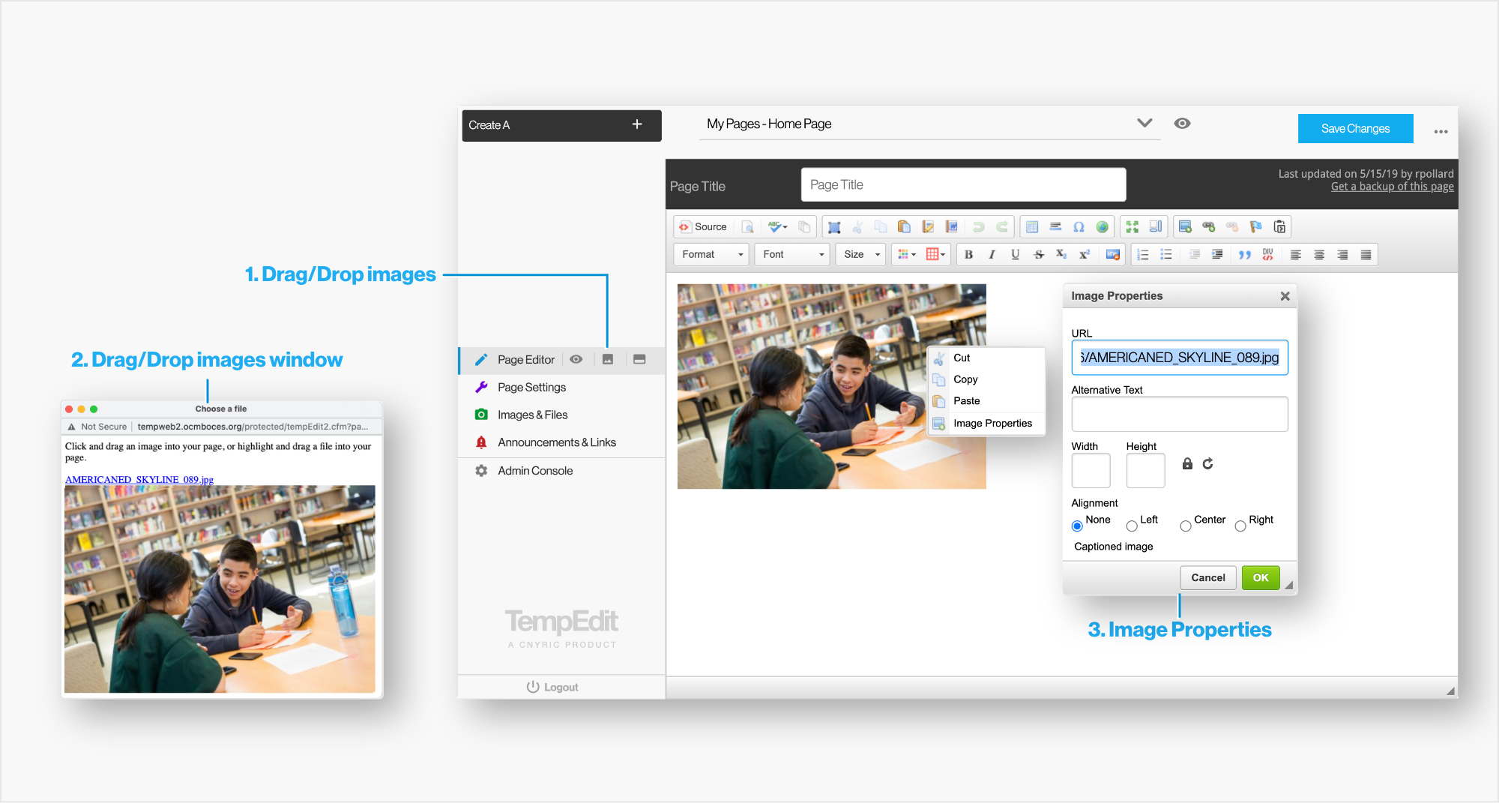Increase indent of the paragraph

(x=1217, y=254)
